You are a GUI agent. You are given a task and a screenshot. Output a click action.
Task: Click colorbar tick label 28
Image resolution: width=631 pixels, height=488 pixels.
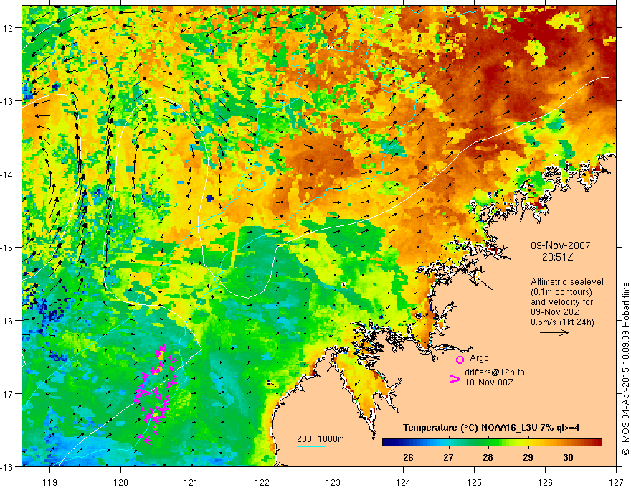(x=488, y=457)
